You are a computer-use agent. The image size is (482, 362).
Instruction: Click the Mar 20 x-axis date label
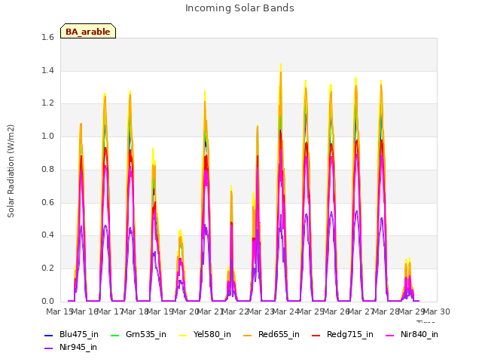click(x=186, y=311)
